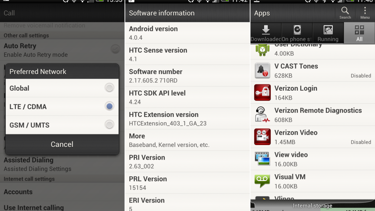Toggle the Auto Retry checkbox
This screenshot has height=211, width=375.
(115, 49)
